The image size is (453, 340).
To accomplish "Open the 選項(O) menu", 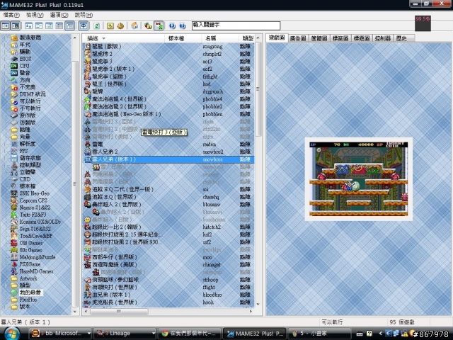I will pyautogui.click(x=59, y=15).
